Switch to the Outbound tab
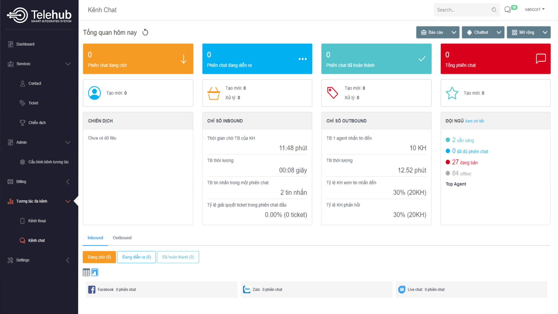This screenshot has width=558, height=314. click(122, 238)
